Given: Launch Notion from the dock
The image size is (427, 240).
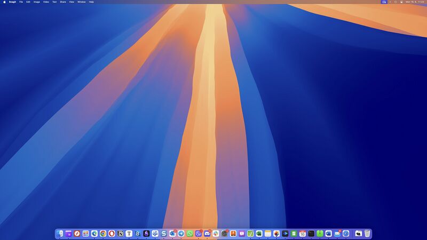Looking at the screenshot, I should coord(120,234).
